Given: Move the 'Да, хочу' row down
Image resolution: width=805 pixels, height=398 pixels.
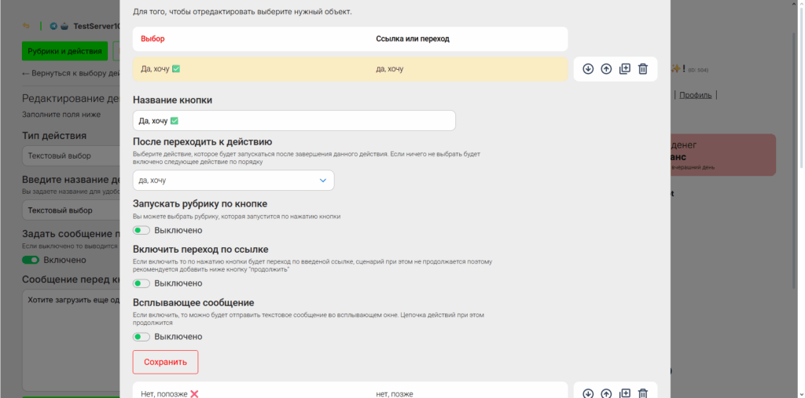Looking at the screenshot, I should click(x=588, y=69).
